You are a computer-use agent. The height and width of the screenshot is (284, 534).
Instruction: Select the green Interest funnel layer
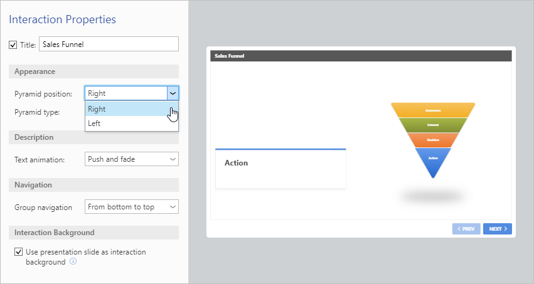[x=433, y=125]
